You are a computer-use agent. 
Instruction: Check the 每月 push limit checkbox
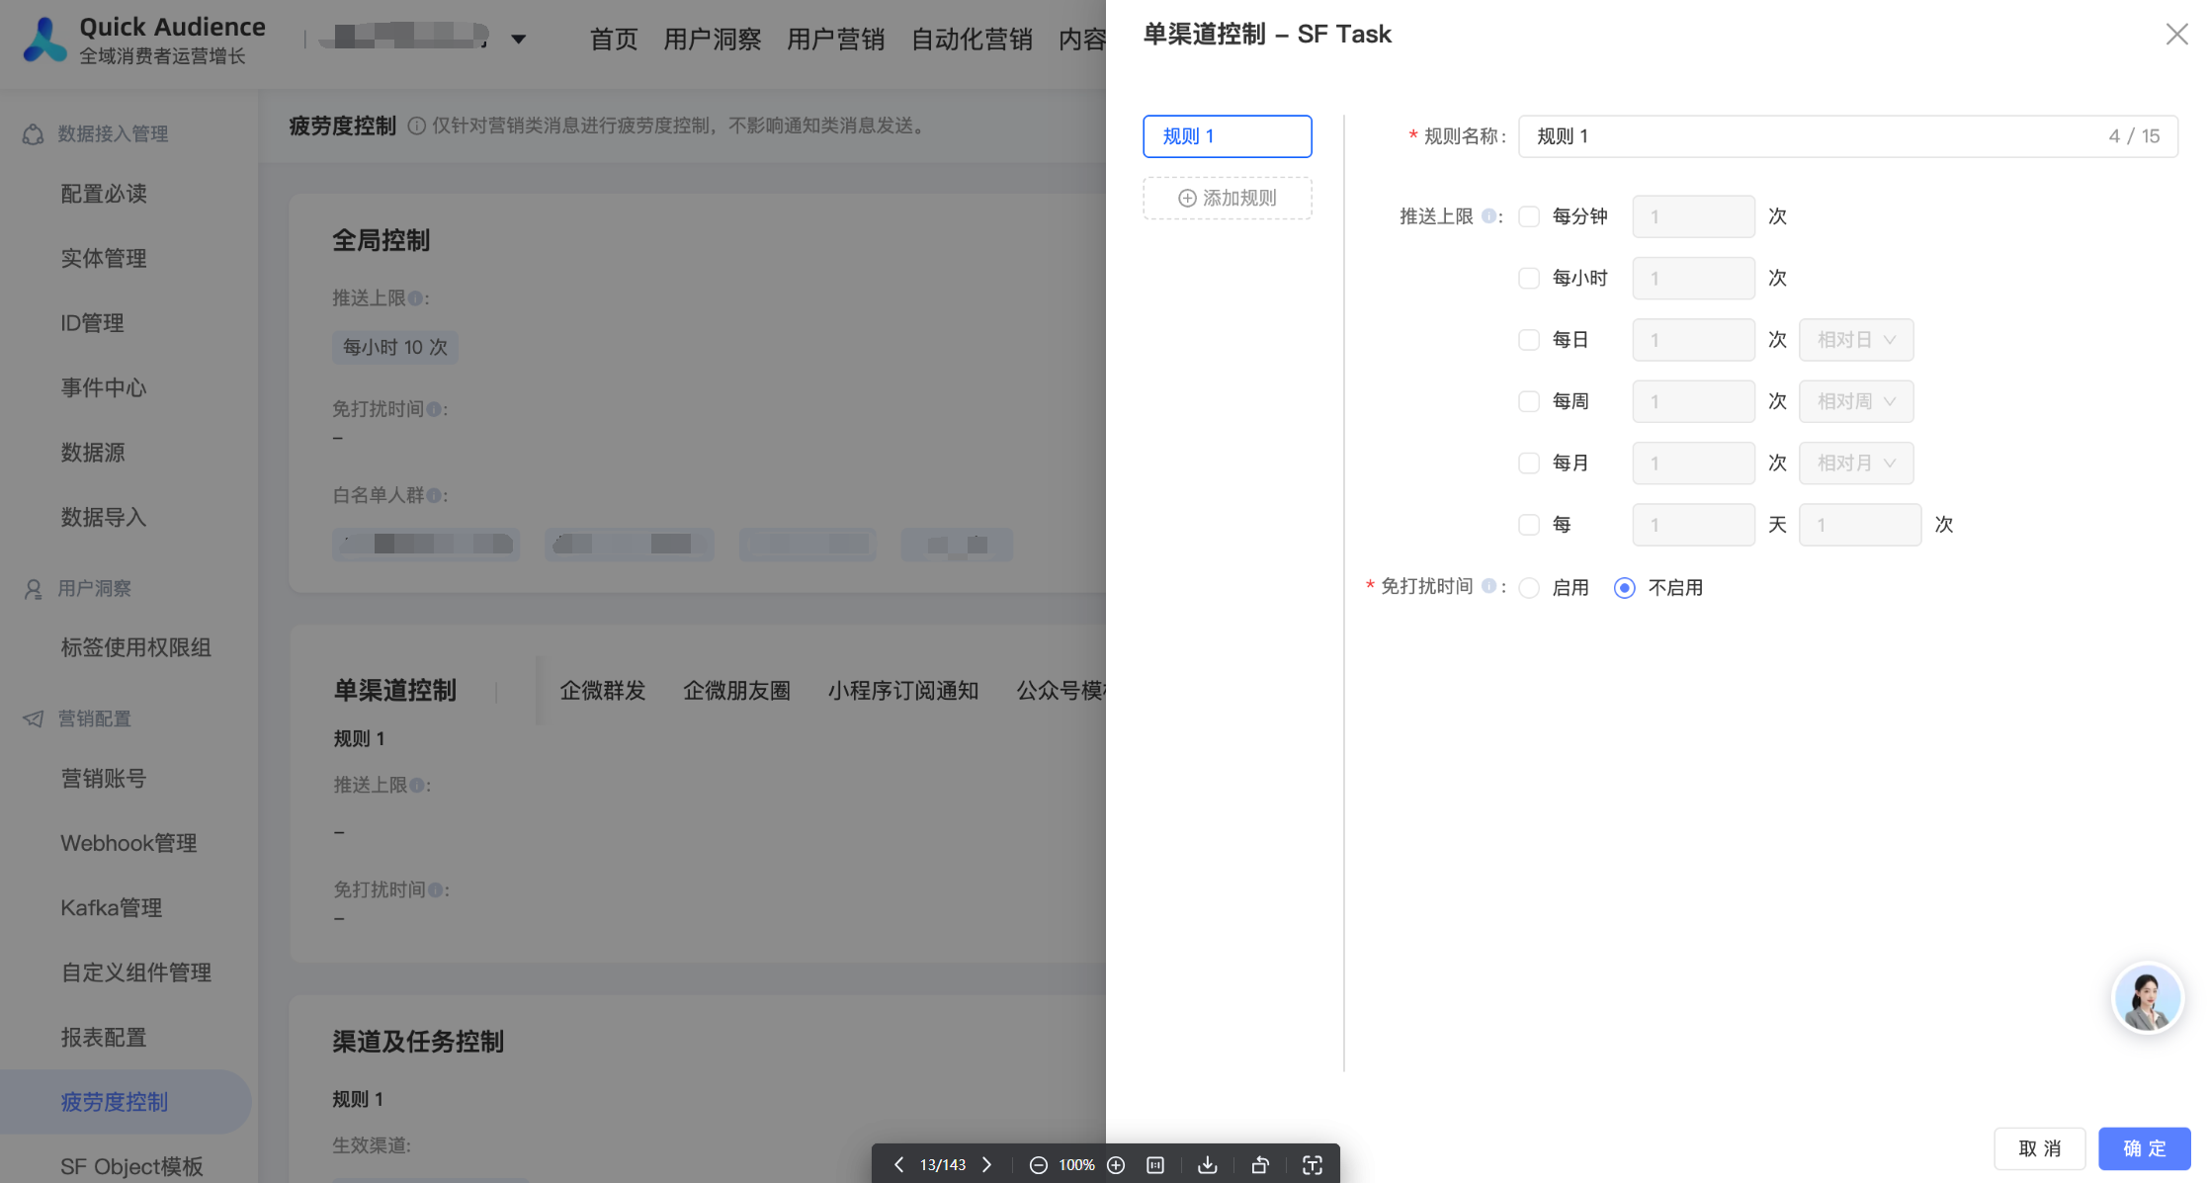click(x=1529, y=463)
